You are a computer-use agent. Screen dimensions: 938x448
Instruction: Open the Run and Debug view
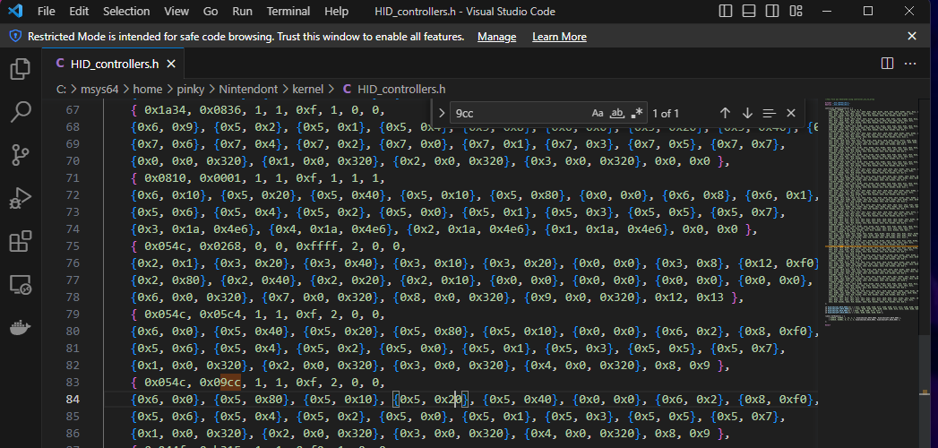(x=21, y=198)
